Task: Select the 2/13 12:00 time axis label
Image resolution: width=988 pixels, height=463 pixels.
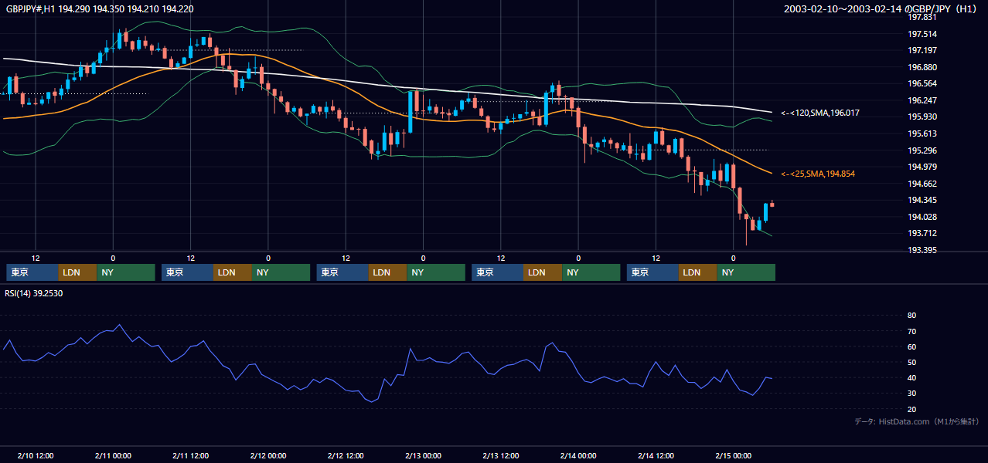Action: (501, 455)
